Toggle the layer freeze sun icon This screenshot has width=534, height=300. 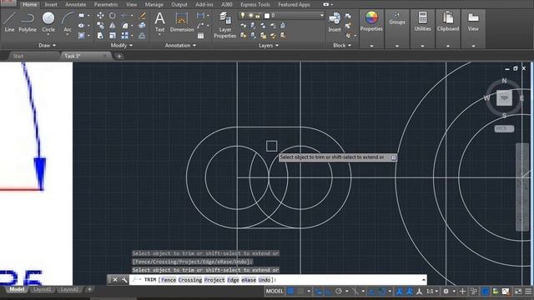tap(250, 15)
